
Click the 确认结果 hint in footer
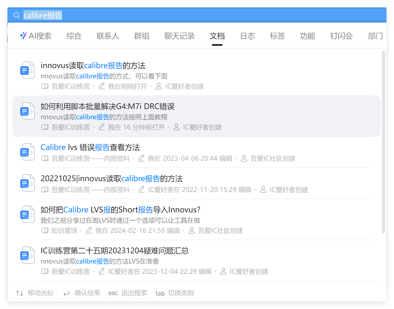point(87,293)
